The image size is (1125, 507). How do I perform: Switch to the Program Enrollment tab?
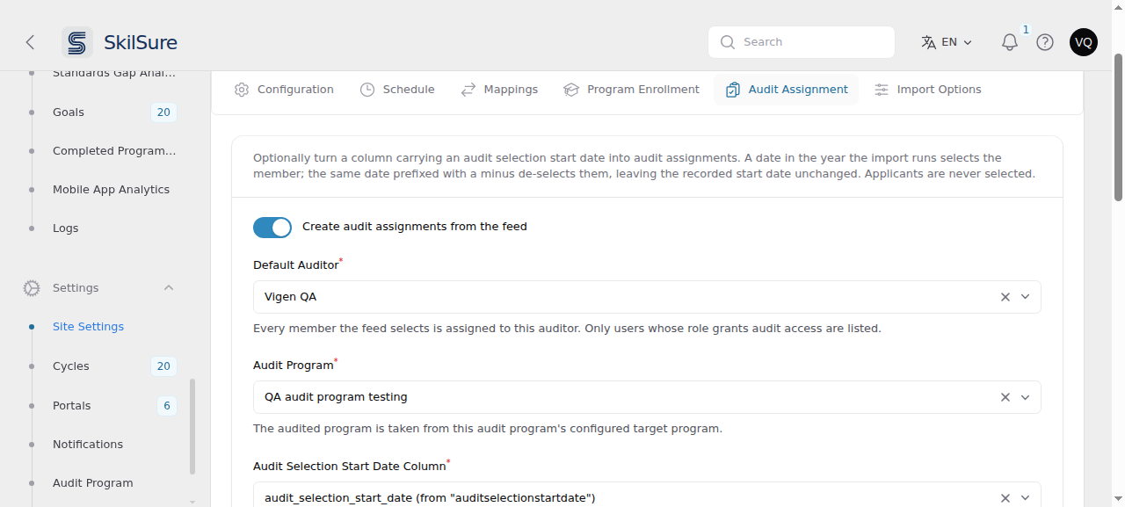point(632,90)
